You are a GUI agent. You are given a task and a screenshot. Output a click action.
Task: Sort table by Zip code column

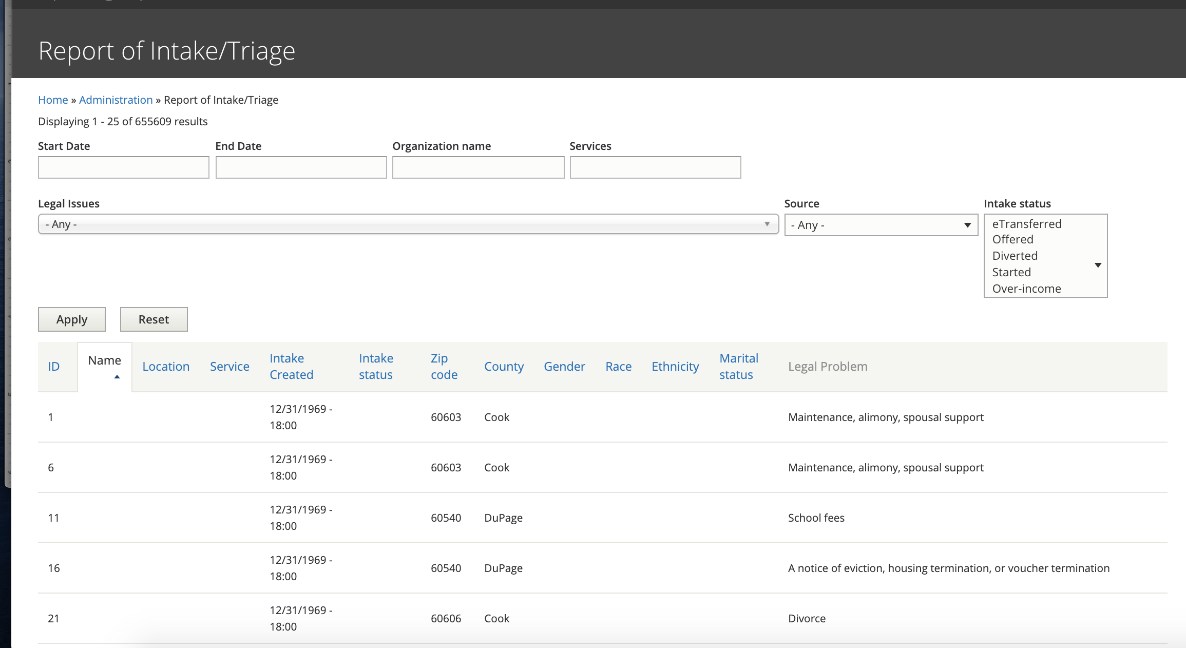(x=444, y=367)
